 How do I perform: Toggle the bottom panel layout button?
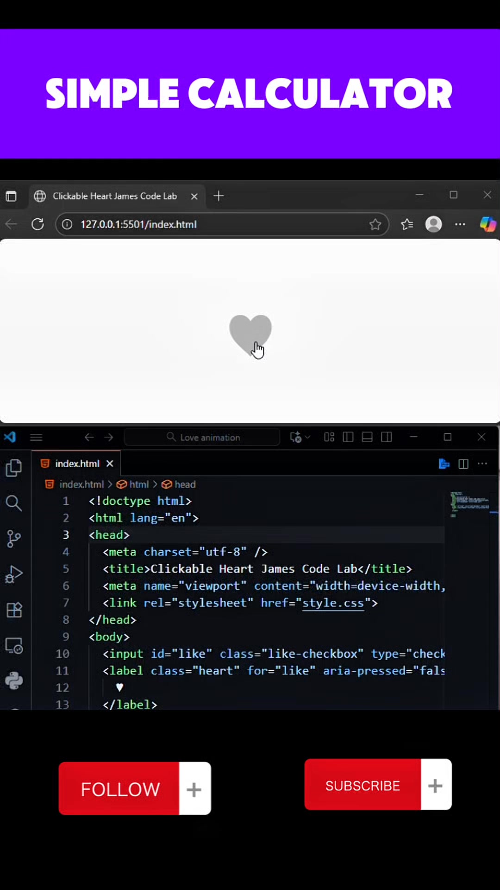tap(367, 437)
